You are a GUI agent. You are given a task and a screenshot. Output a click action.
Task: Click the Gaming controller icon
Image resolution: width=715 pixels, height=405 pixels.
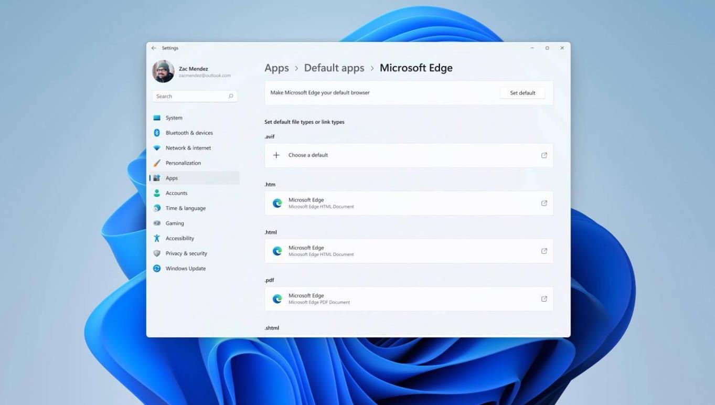pos(157,223)
